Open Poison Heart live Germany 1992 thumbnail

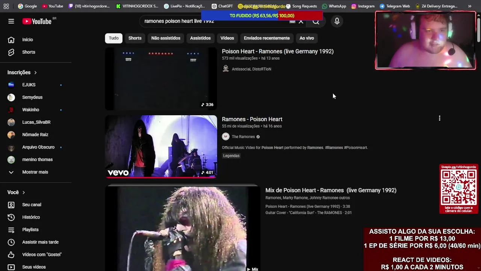coord(161,79)
